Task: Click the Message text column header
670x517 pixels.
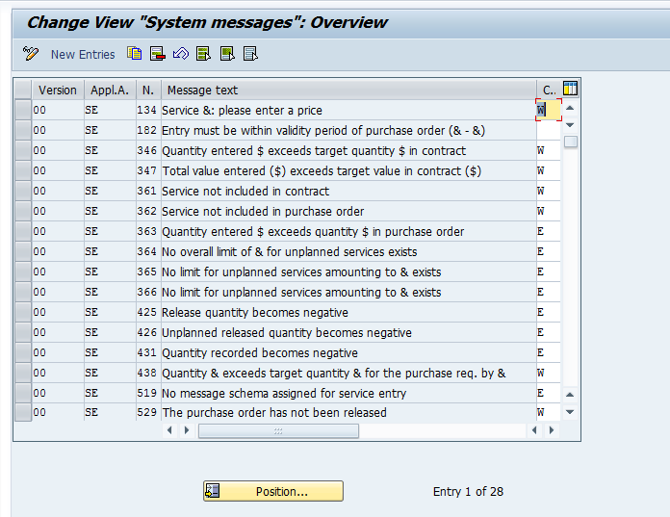Action: coord(348,90)
